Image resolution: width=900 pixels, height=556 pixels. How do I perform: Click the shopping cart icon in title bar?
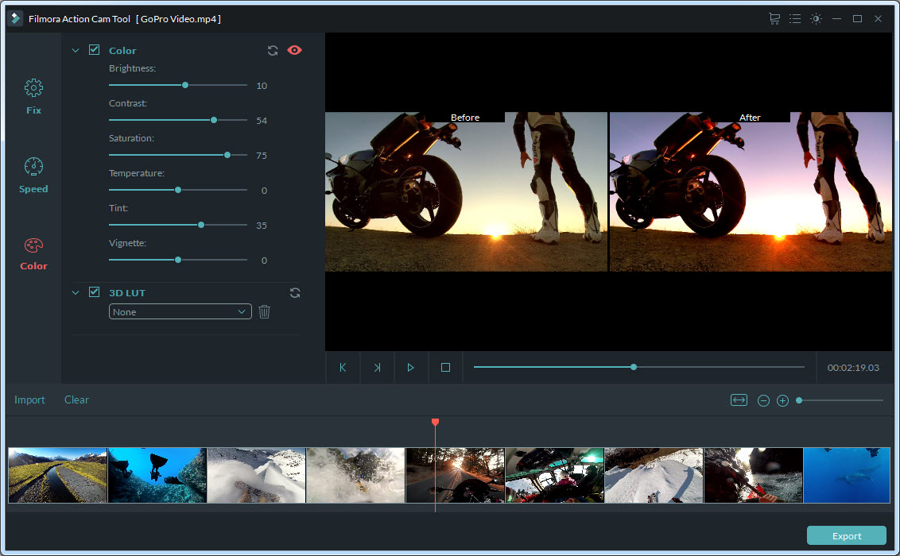[x=774, y=18]
